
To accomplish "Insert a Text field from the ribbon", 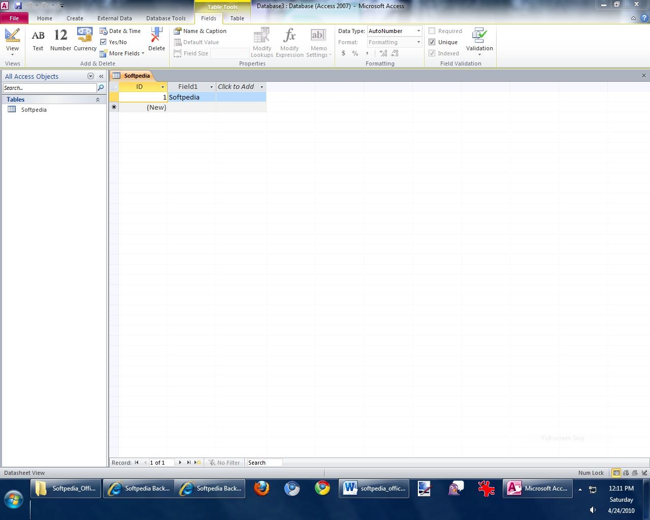I will pos(38,40).
